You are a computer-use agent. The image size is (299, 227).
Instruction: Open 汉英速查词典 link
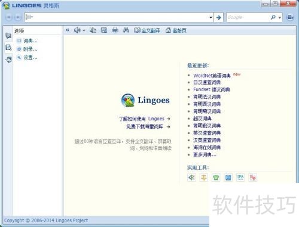pyautogui.click(x=207, y=140)
